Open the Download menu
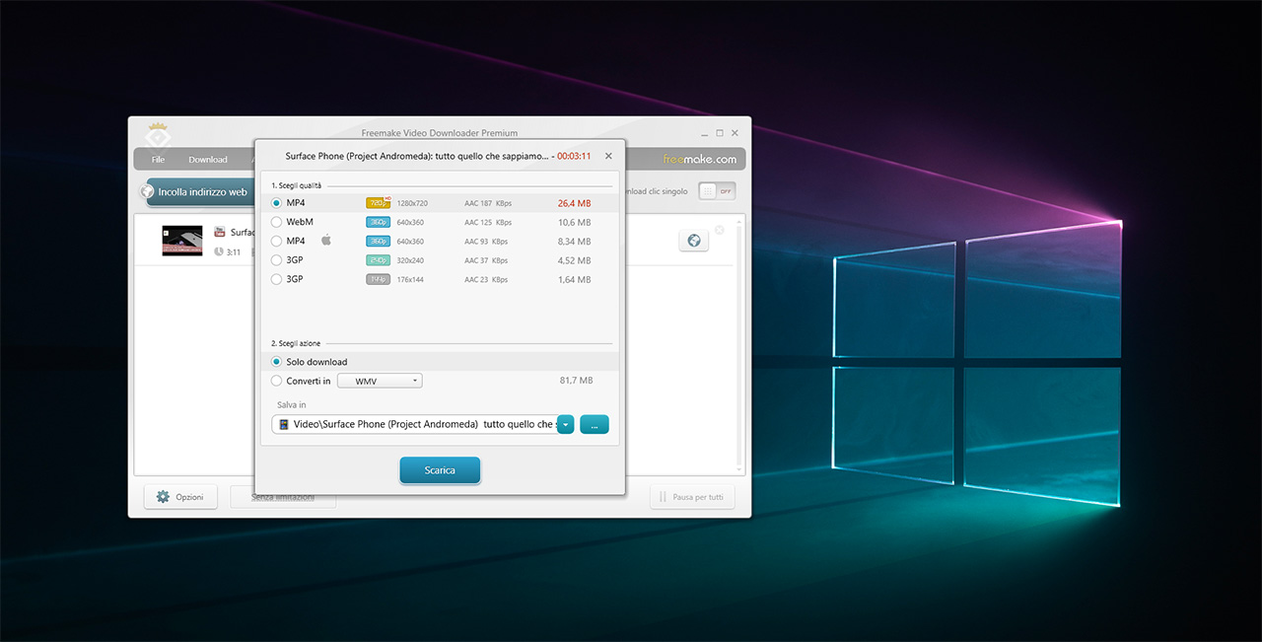The image size is (1262, 642). coord(208,160)
